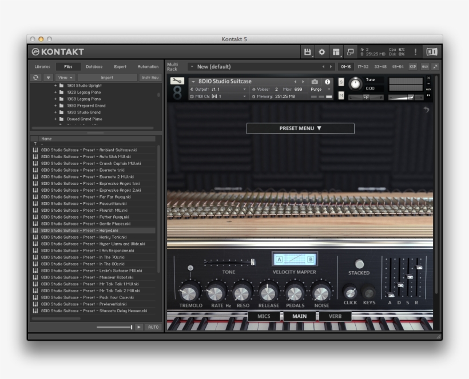The image size is (469, 379).
Task: Click the MAIN page button
Action: (299, 316)
